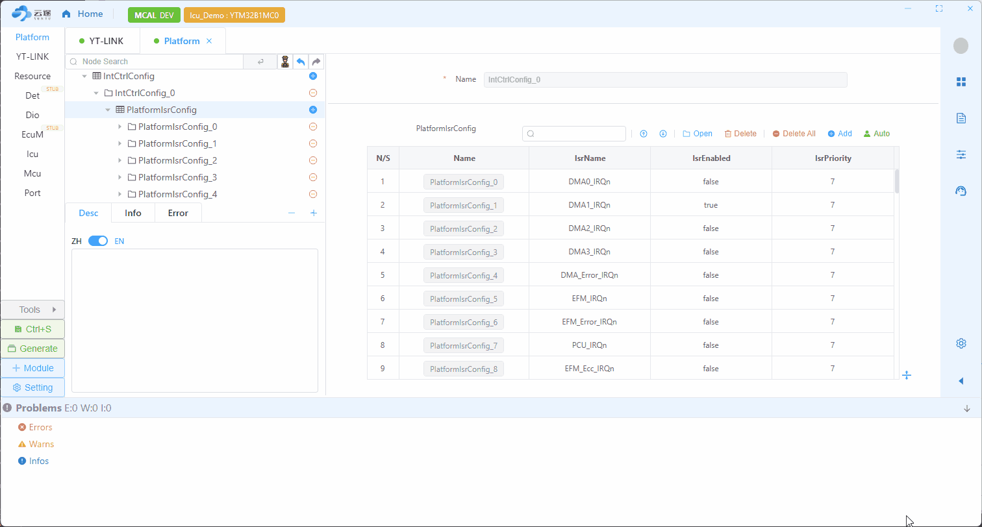
Task: Collapse the IntCtrlConfig_0 tree node
Action: tap(96, 93)
